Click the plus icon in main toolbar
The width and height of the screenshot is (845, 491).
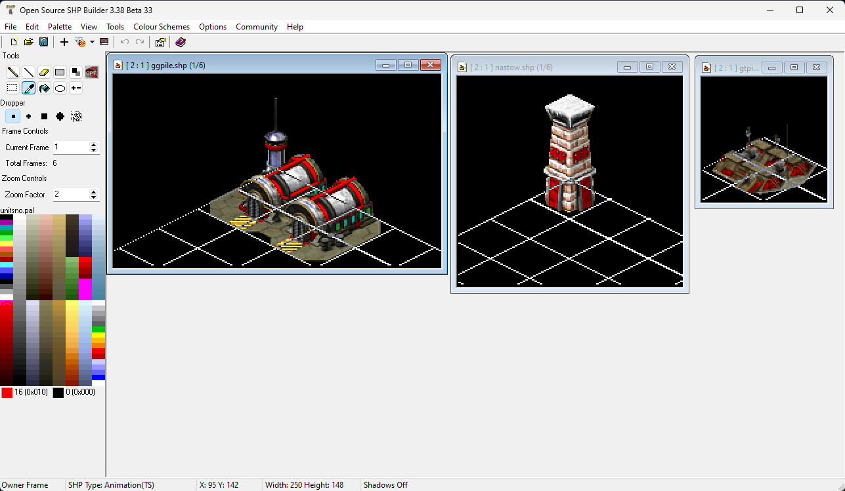pyautogui.click(x=64, y=42)
